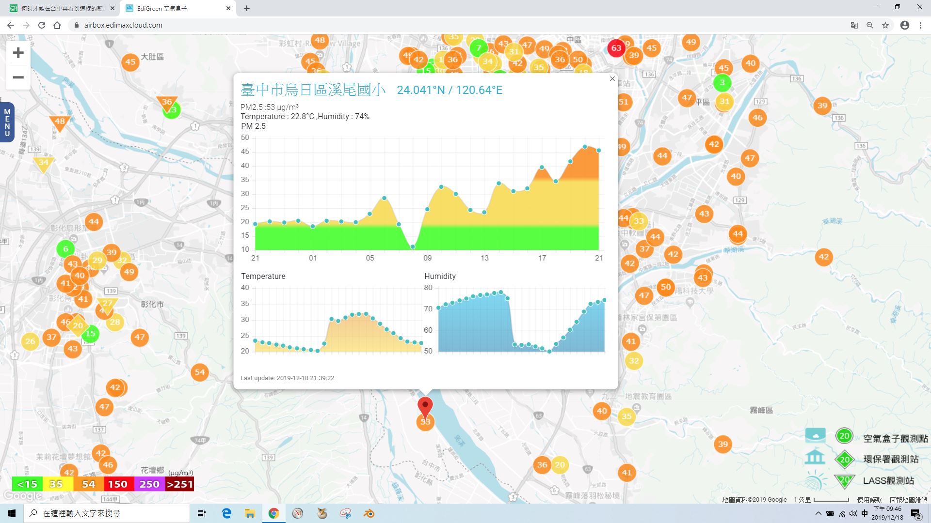Click the 回報地圖錯誤 report map error link

pos(908,499)
